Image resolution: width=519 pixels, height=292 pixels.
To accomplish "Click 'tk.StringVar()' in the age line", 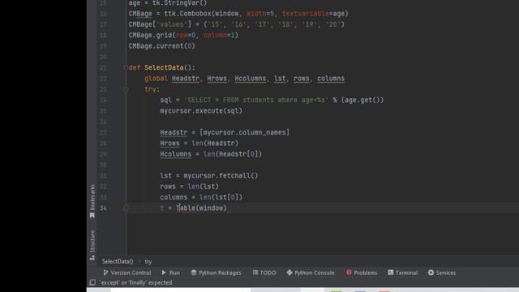I will (179, 3).
